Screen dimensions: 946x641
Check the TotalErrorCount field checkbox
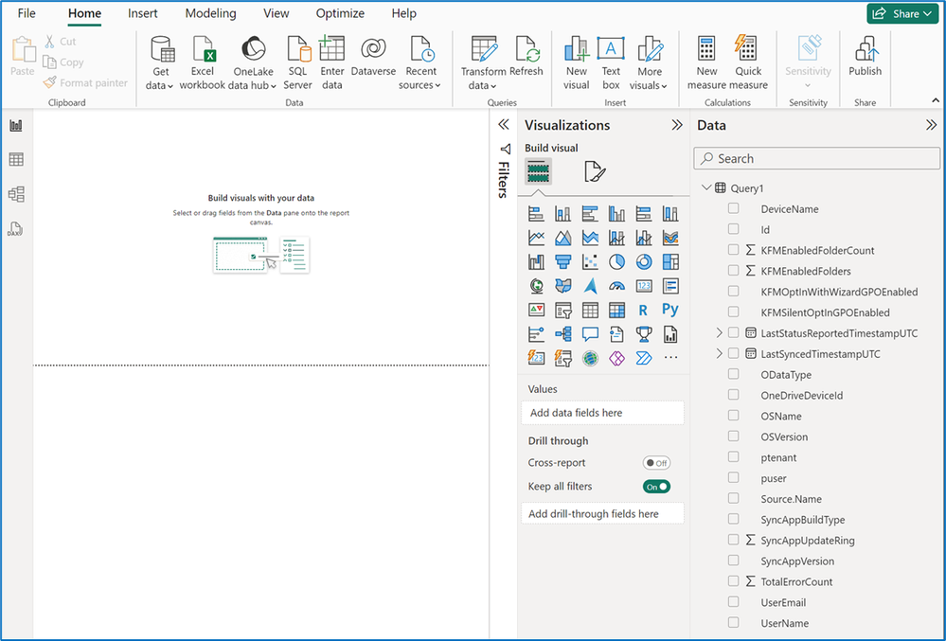[733, 580]
